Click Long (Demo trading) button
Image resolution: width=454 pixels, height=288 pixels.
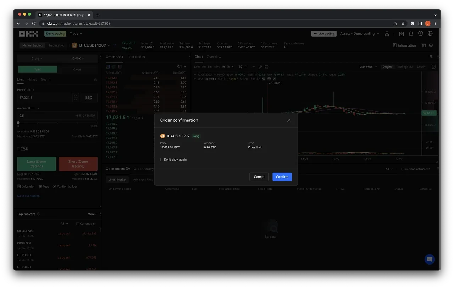click(37, 164)
